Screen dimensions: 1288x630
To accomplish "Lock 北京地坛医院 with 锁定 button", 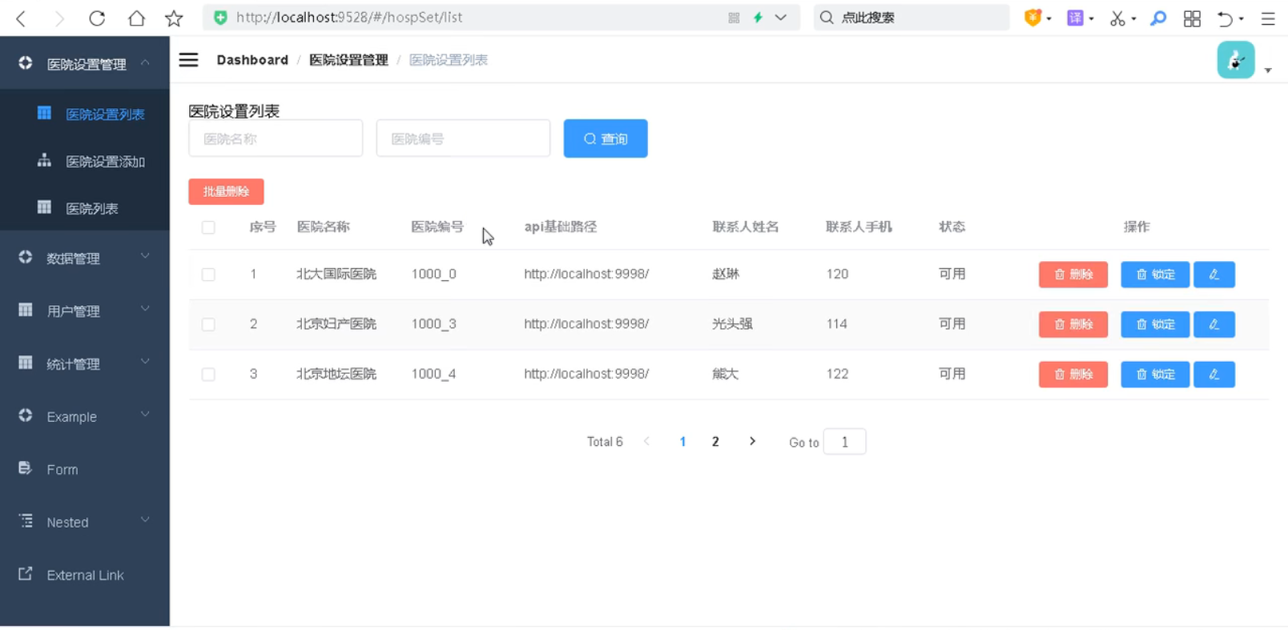I will coord(1155,374).
